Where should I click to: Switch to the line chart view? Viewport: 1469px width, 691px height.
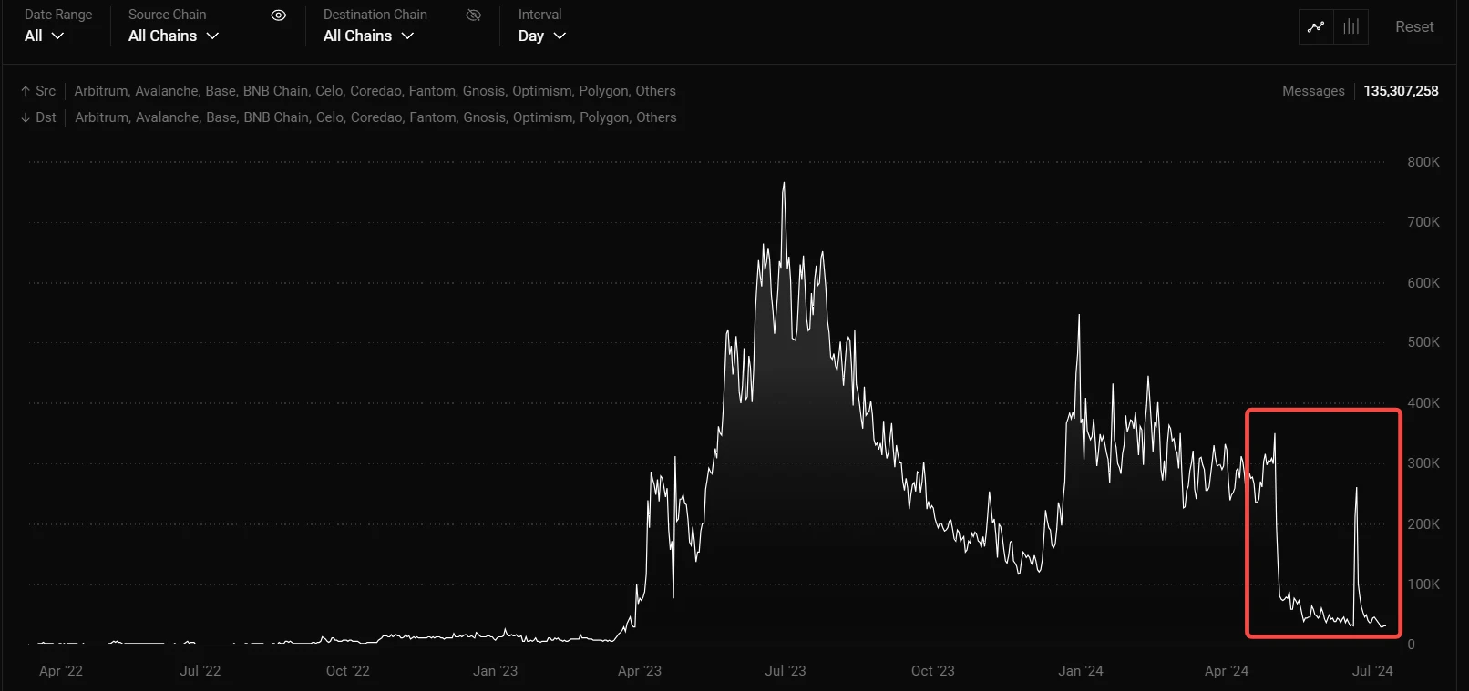(1316, 27)
